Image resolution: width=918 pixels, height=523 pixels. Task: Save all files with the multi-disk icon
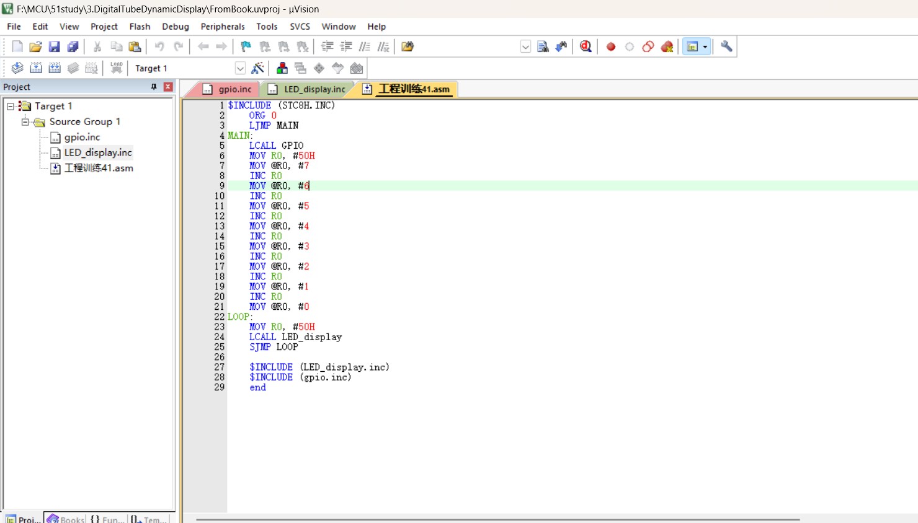(x=73, y=46)
